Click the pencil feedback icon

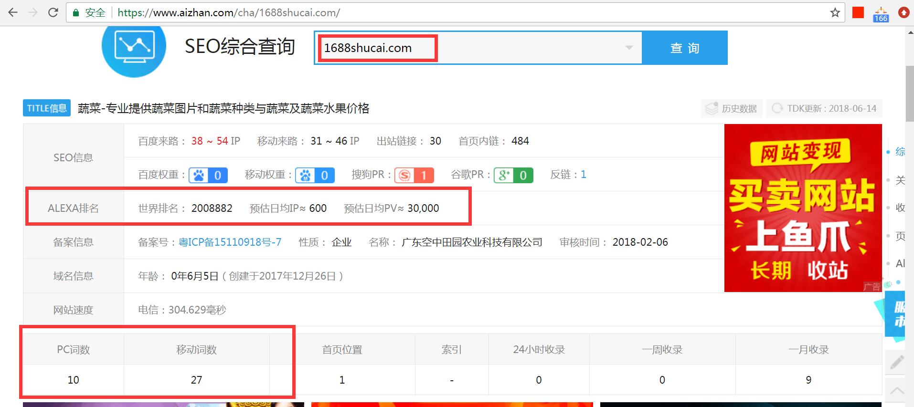pyautogui.click(x=897, y=363)
